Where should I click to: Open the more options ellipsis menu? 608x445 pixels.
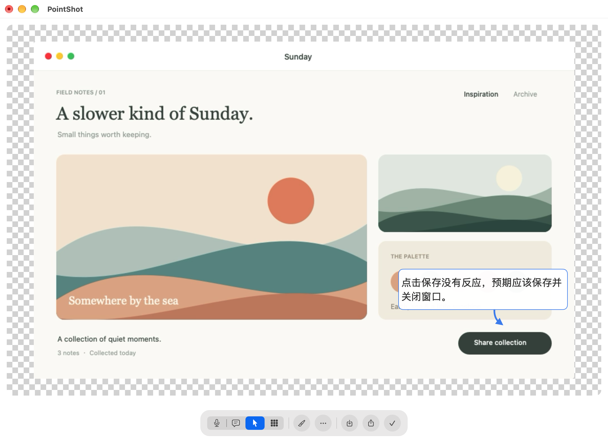323,423
